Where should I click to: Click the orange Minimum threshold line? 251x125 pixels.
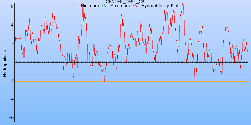click(x=157, y=81)
